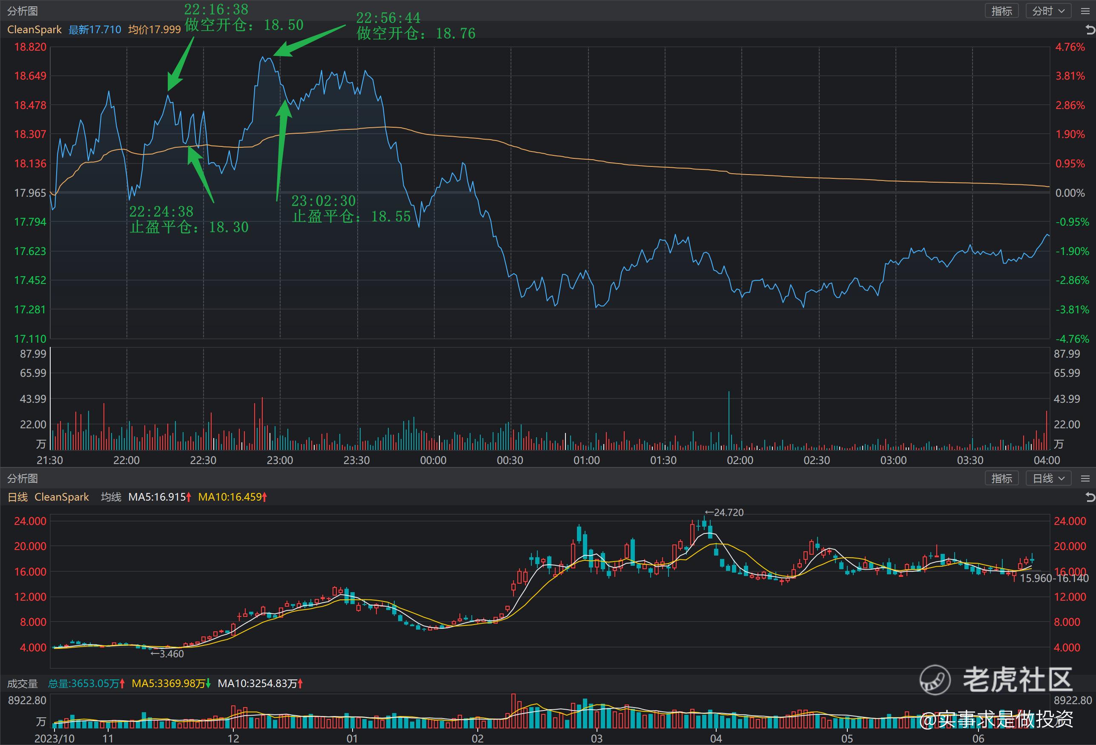Click 指标 button above the daily chart
This screenshot has height=745, width=1096.
[1001, 479]
